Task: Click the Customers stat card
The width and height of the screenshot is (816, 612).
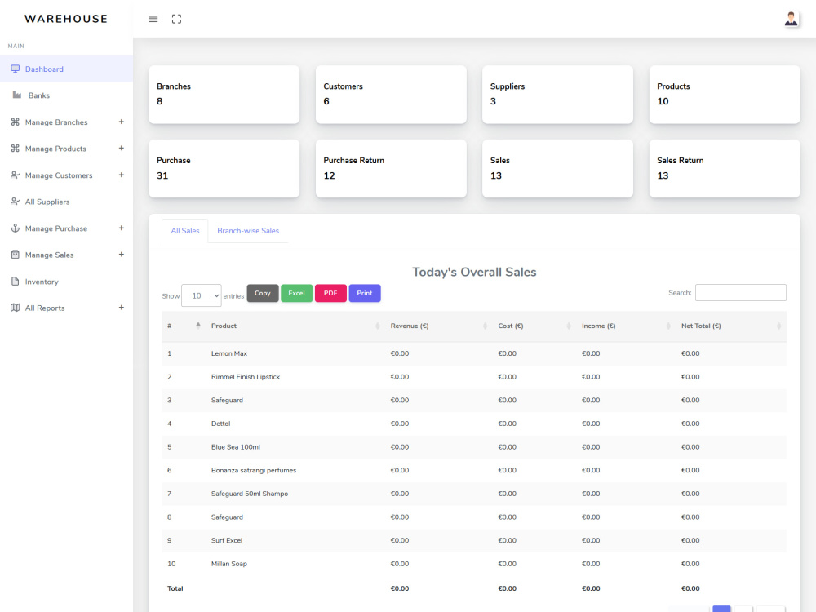Action: tap(391, 94)
